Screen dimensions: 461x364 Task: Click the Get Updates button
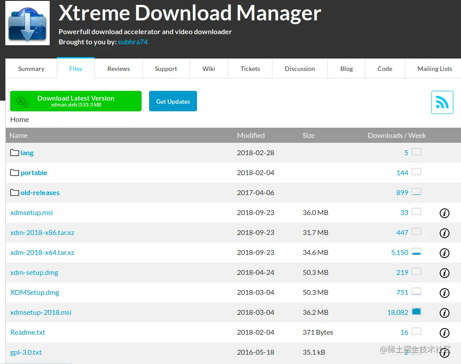coord(173,101)
